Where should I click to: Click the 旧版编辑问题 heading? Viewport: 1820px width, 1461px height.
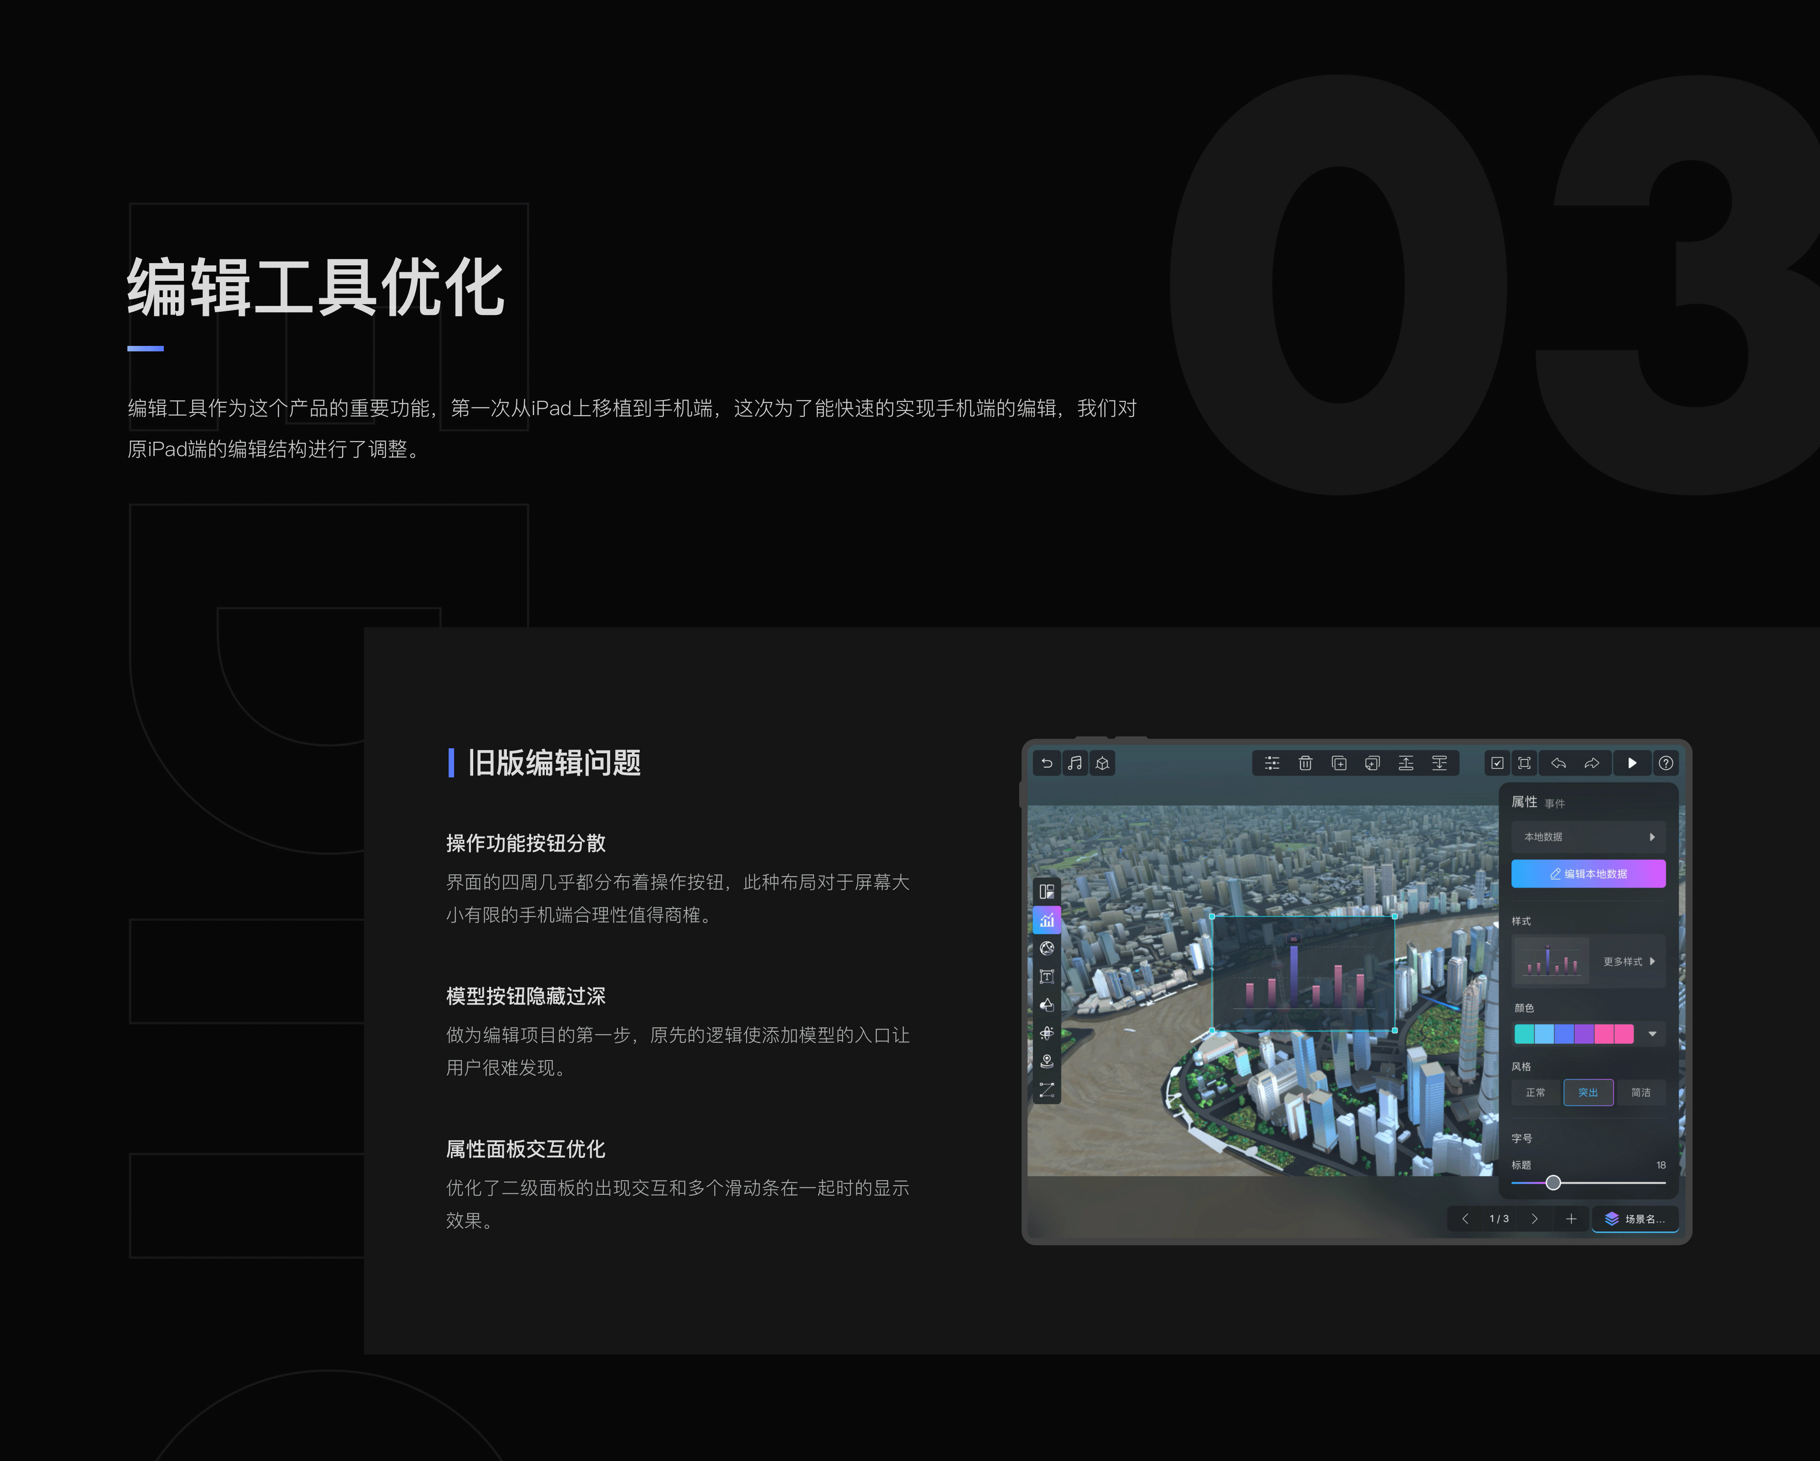coord(555,763)
